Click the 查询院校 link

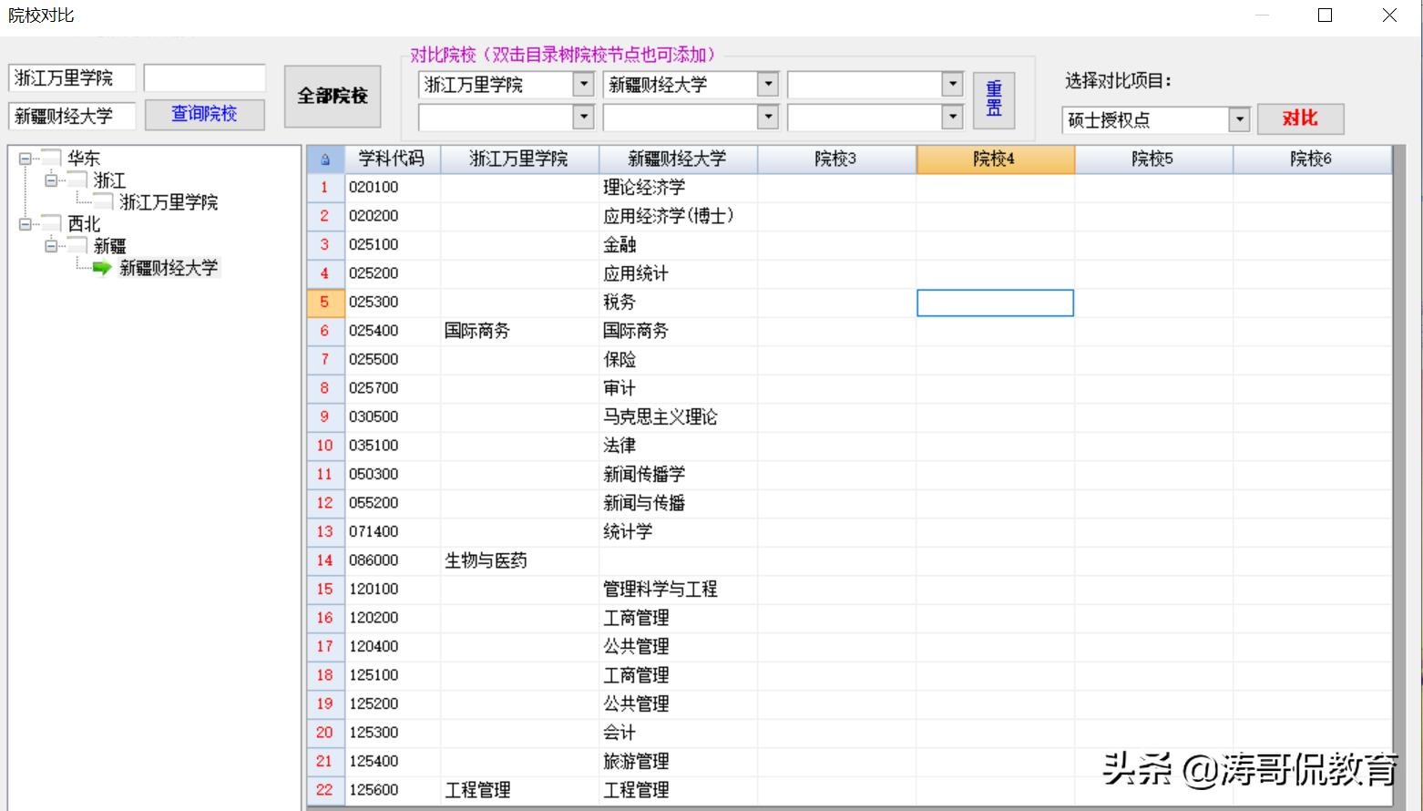tap(204, 114)
